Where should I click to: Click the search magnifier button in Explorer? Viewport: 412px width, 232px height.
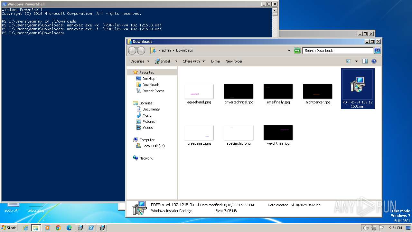click(x=377, y=51)
